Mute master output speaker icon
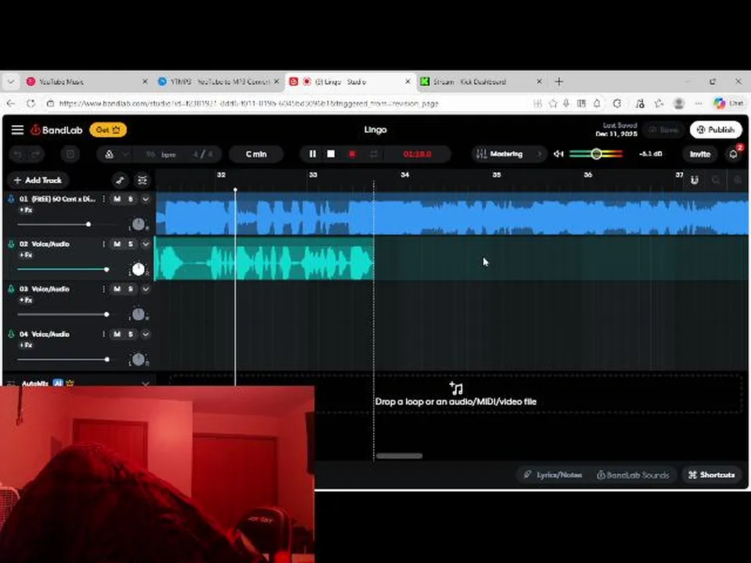 click(559, 154)
